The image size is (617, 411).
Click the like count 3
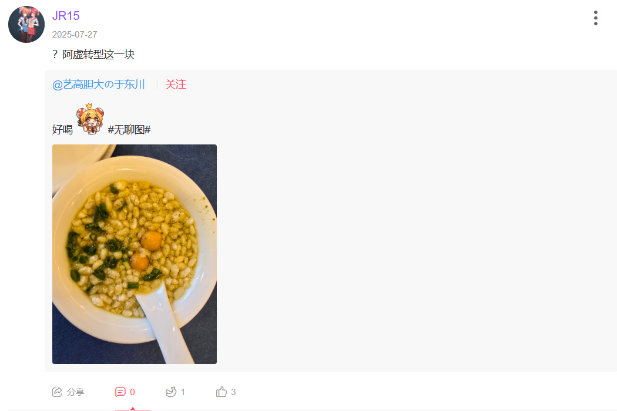pos(233,392)
